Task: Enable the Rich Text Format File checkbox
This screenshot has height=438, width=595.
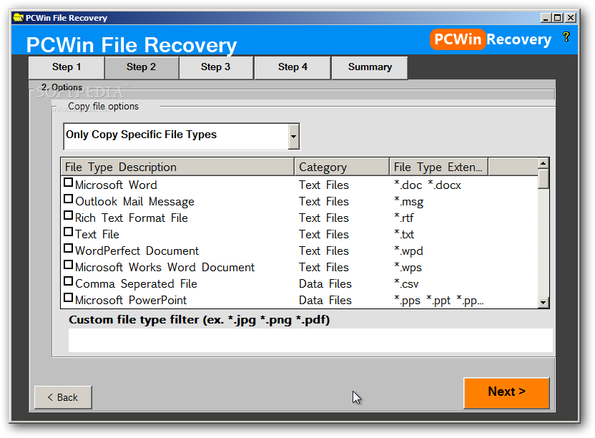Action: [69, 215]
